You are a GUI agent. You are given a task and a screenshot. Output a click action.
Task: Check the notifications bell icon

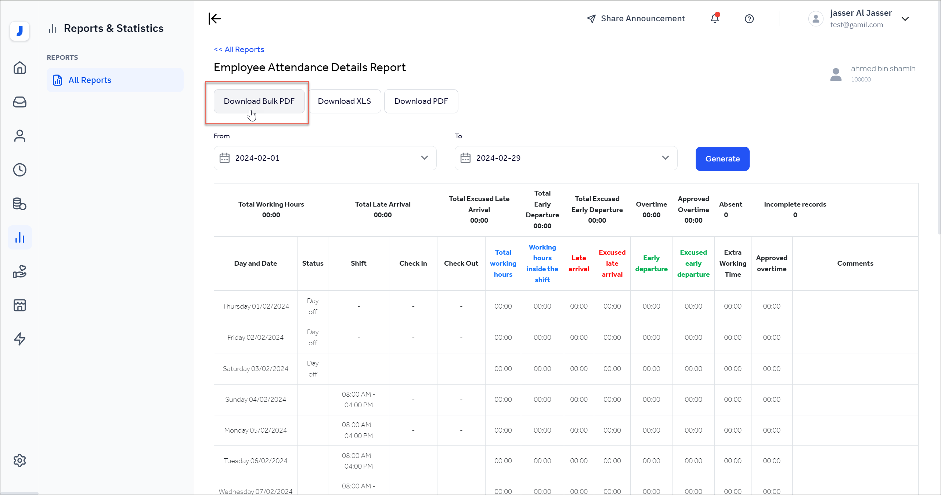714,18
